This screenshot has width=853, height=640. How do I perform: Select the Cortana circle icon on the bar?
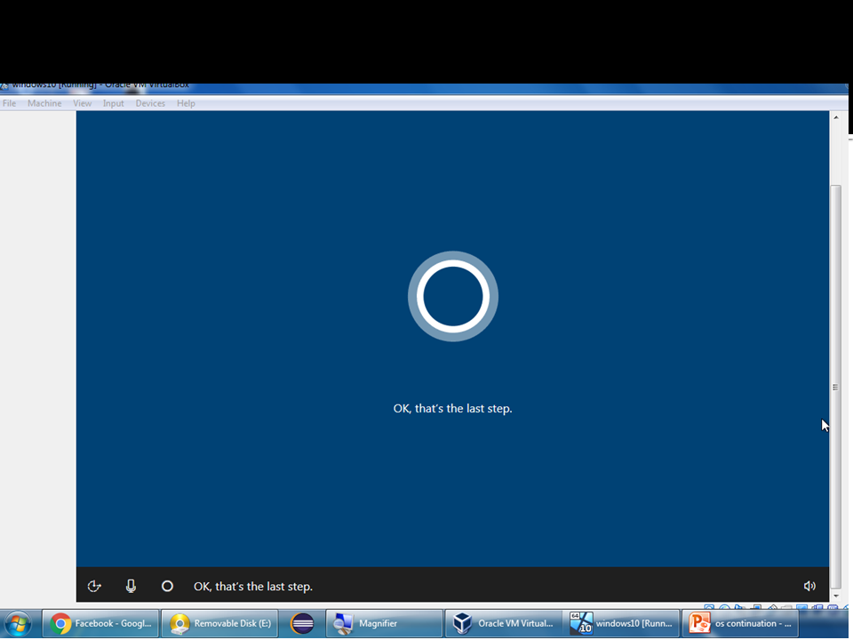(x=167, y=586)
